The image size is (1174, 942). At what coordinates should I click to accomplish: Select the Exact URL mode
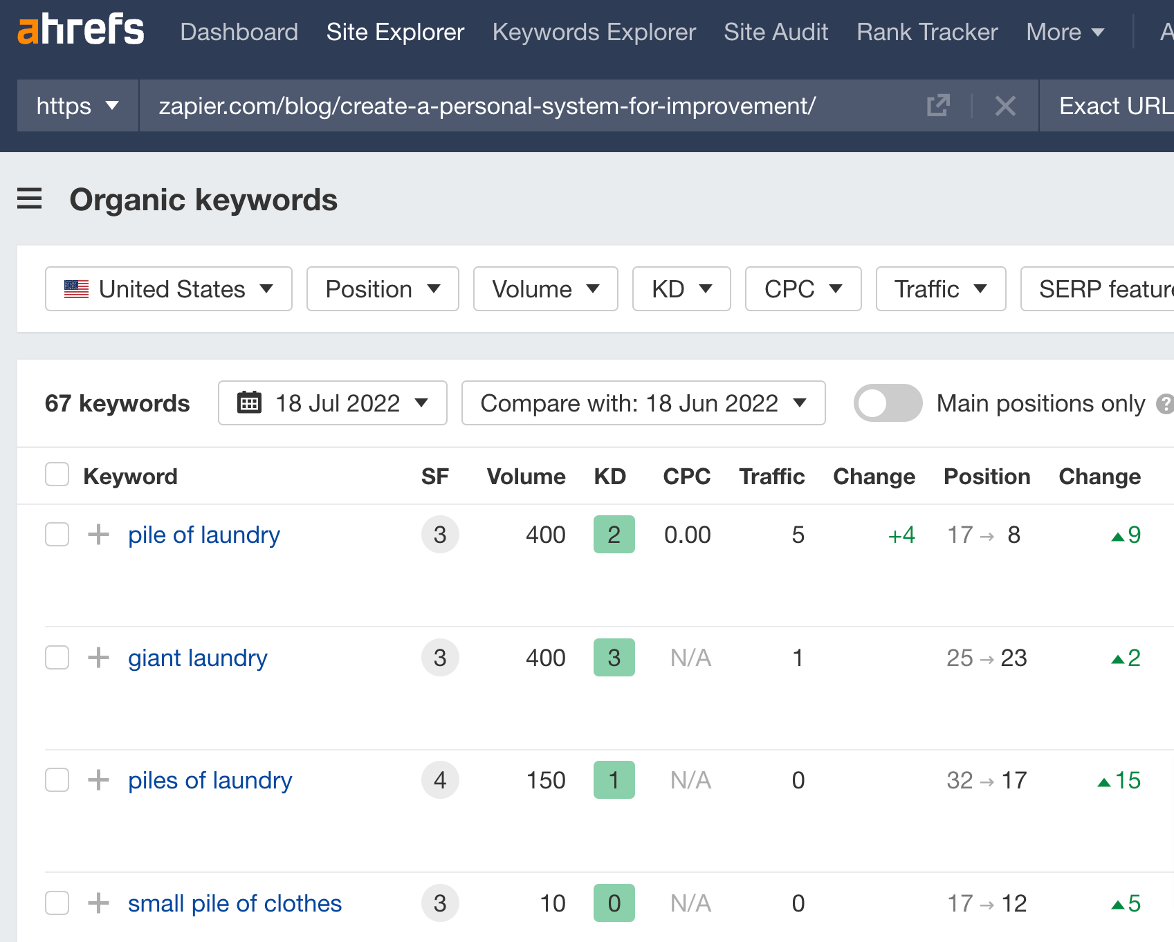[x=1114, y=106]
